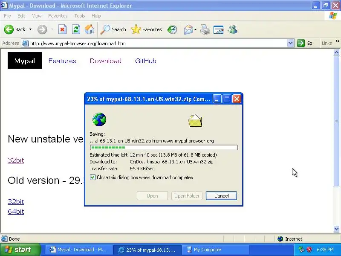Switch to Mypal - Download taskbar button
This screenshot has height=256, width=341.
pos(79,250)
